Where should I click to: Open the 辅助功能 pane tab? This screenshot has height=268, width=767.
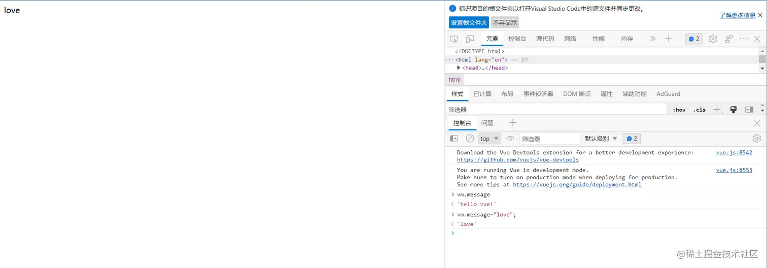coord(635,94)
